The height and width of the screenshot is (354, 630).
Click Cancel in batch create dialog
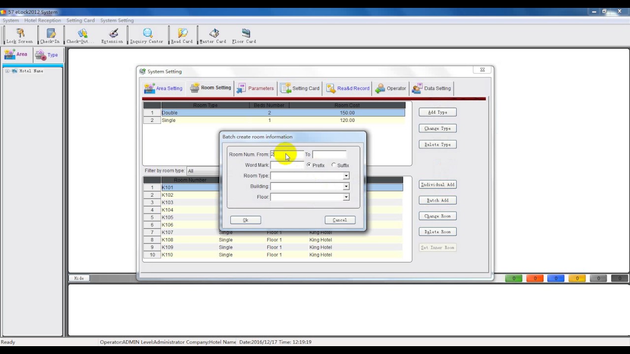coord(340,220)
